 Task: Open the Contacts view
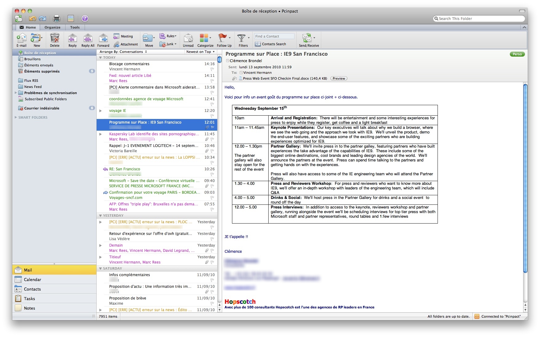pyautogui.click(x=54, y=289)
